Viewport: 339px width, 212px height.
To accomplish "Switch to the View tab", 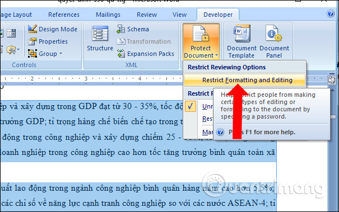I will point(179,15).
